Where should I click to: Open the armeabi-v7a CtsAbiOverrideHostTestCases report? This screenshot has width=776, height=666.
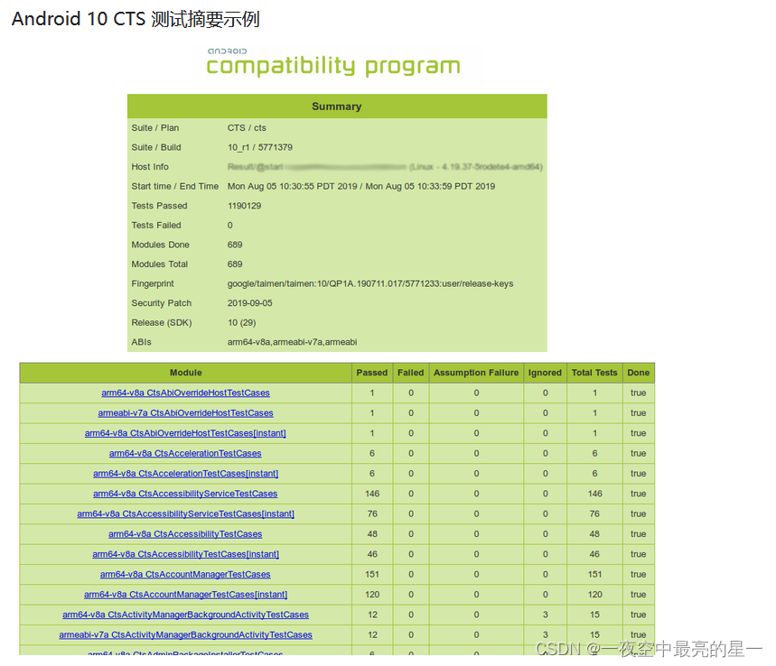pyautogui.click(x=185, y=412)
